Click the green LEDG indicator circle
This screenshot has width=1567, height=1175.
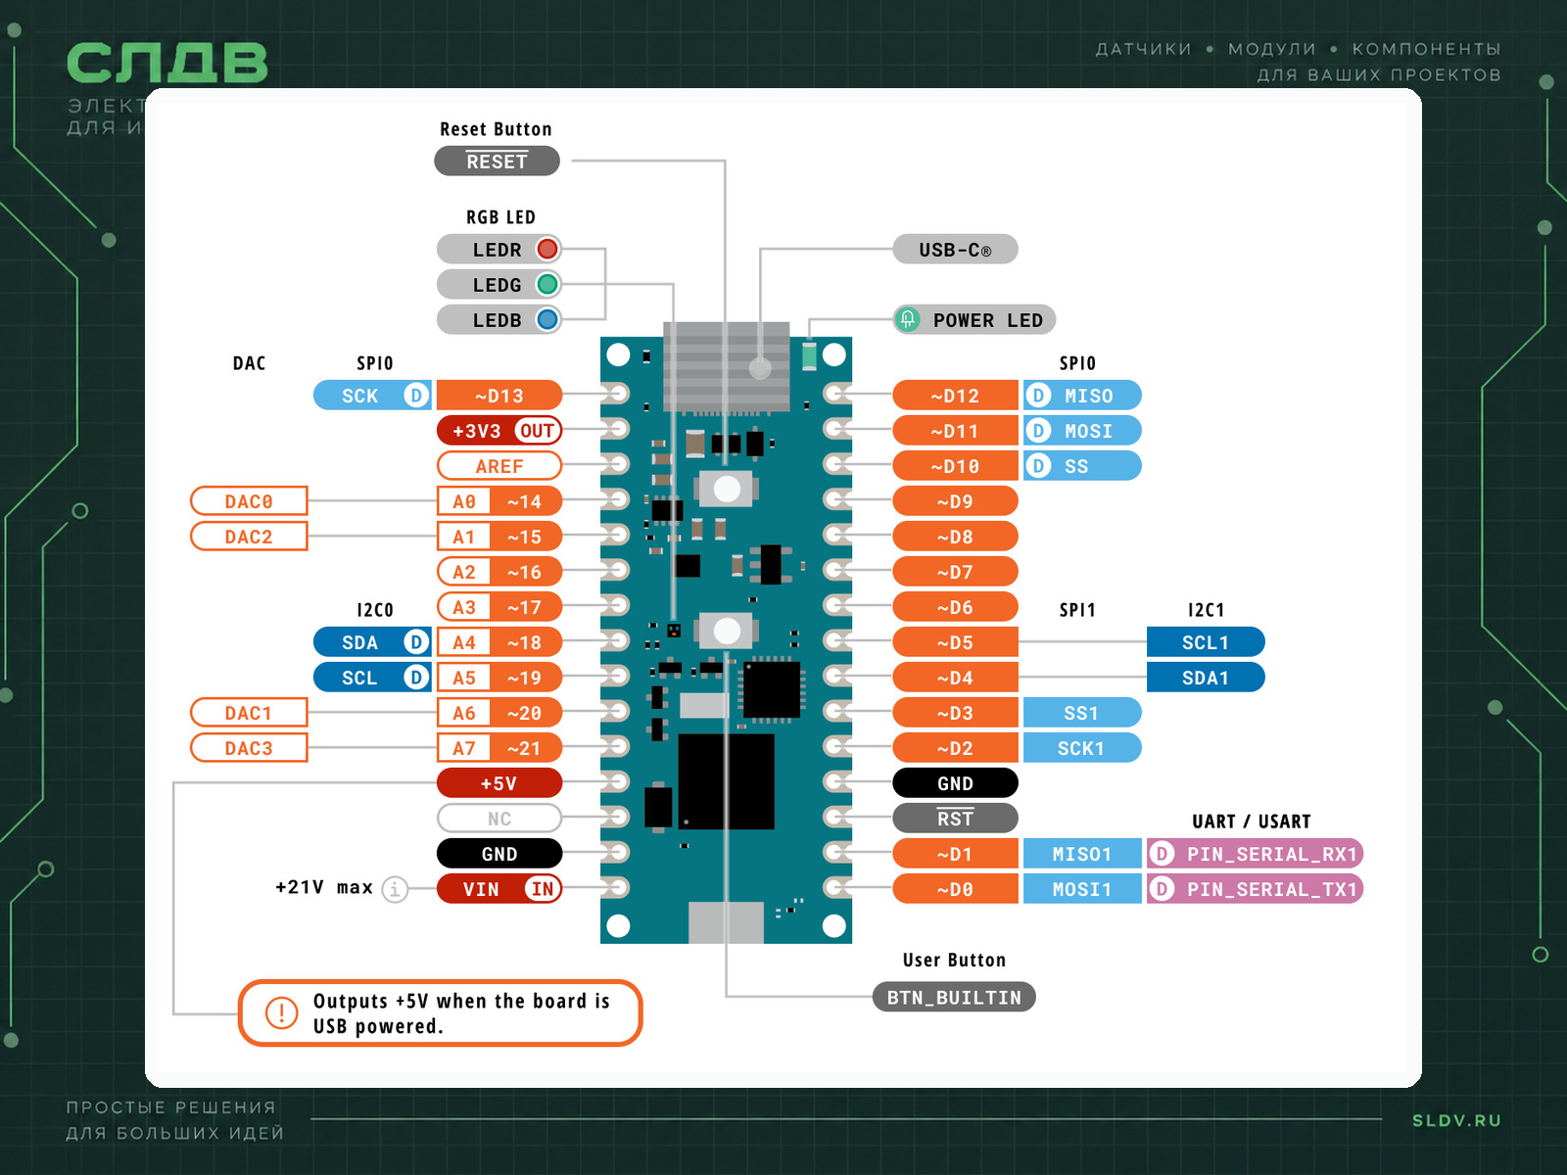[547, 284]
